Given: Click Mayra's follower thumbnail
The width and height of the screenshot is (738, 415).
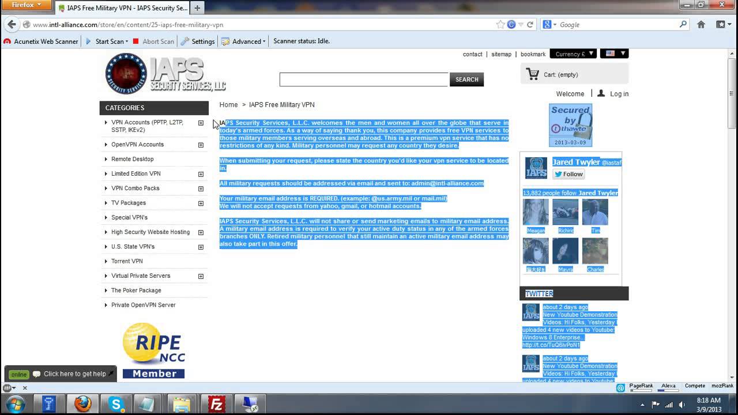Looking at the screenshot, I should click(565, 251).
